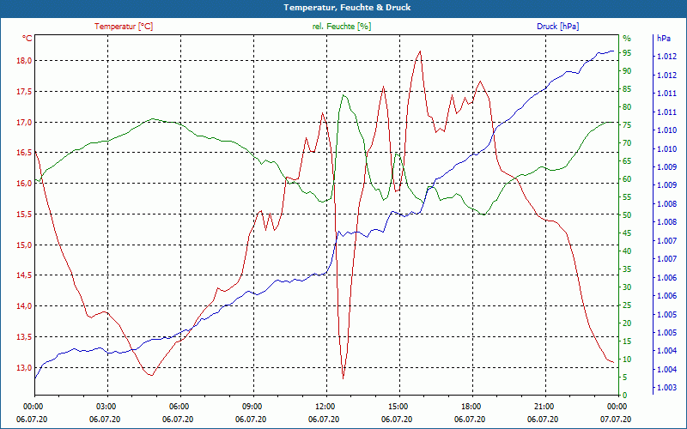Click the '16,0' temperature axis value
The image size is (687, 429).
[25, 184]
